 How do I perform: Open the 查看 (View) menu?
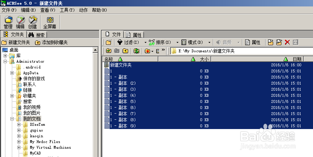[x=48, y=10]
